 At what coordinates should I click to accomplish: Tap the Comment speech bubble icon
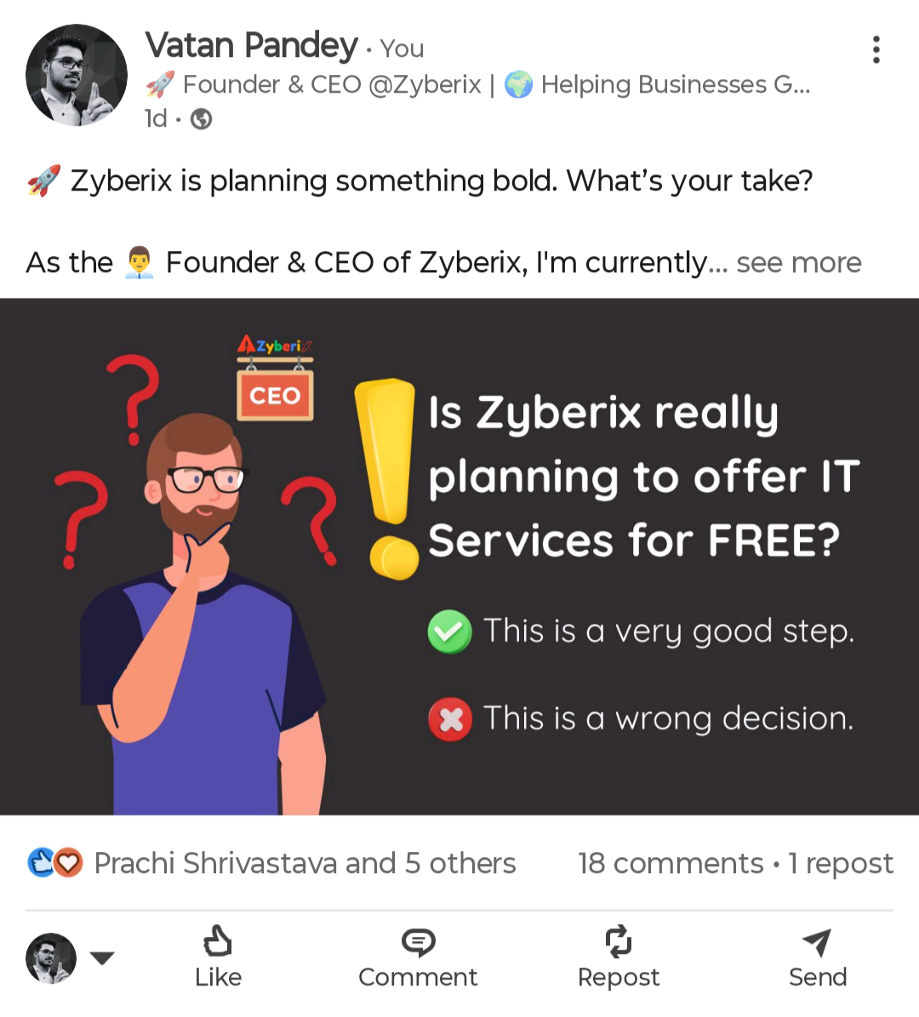(418, 942)
